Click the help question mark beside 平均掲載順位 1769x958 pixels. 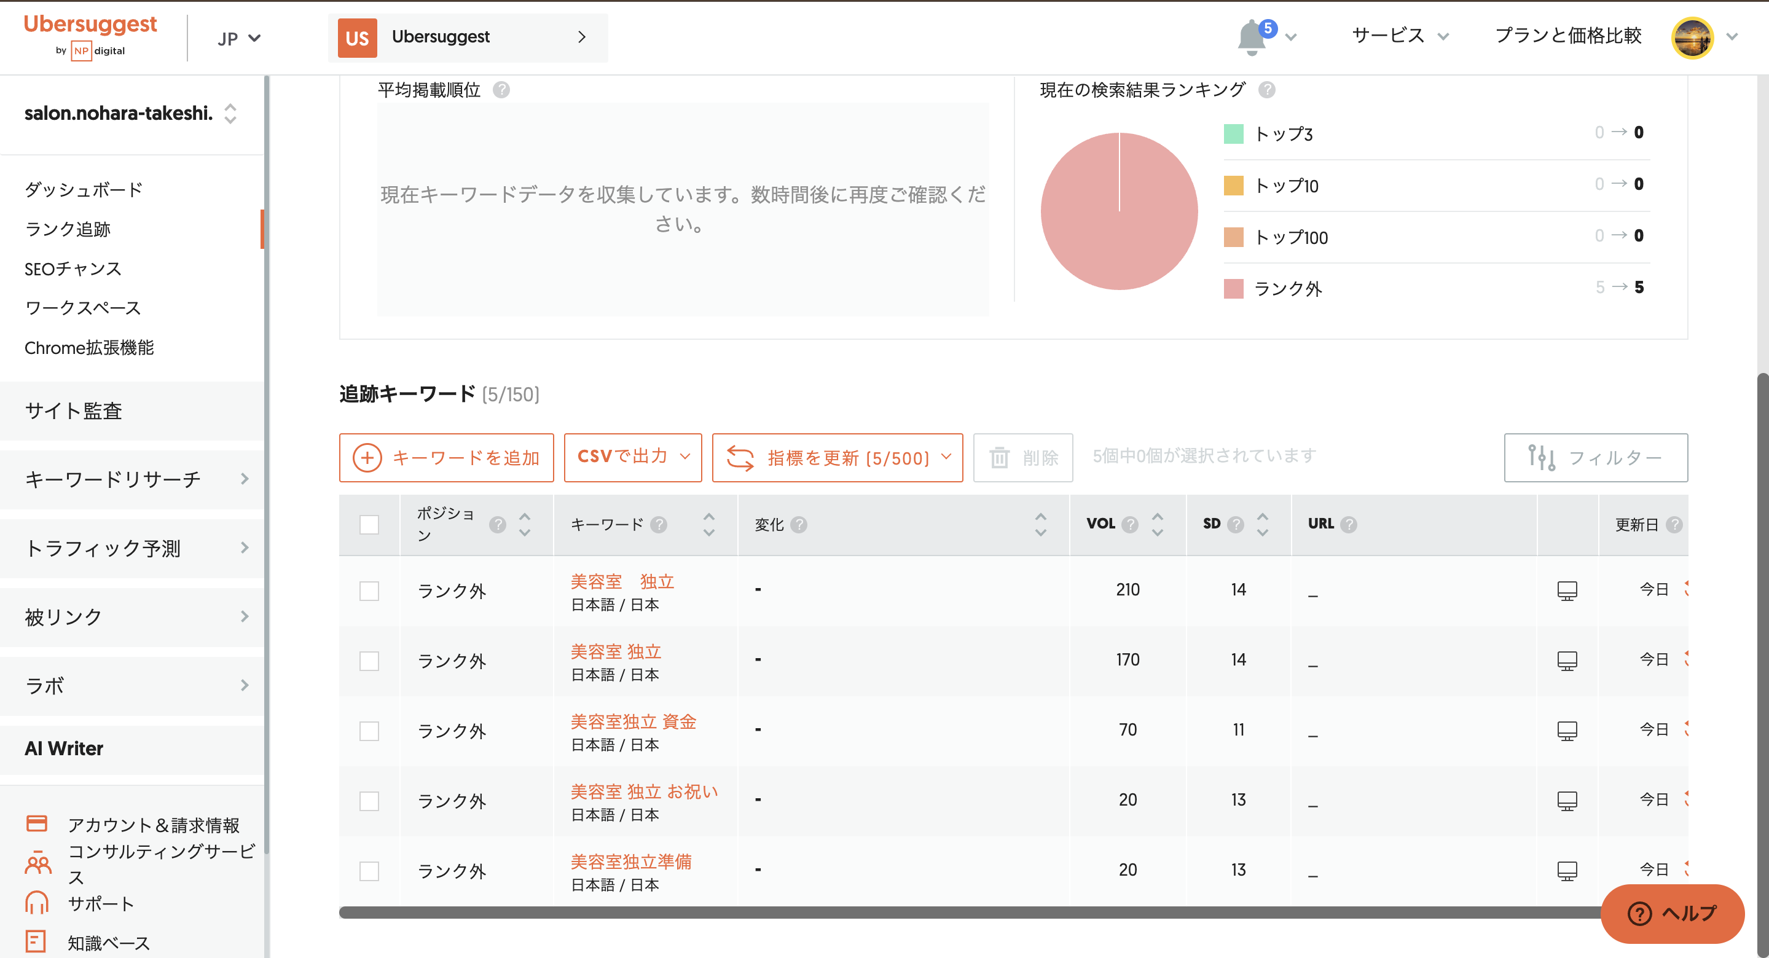(501, 90)
